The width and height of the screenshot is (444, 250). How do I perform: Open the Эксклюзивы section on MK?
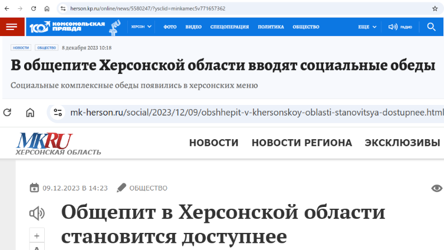point(402,143)
